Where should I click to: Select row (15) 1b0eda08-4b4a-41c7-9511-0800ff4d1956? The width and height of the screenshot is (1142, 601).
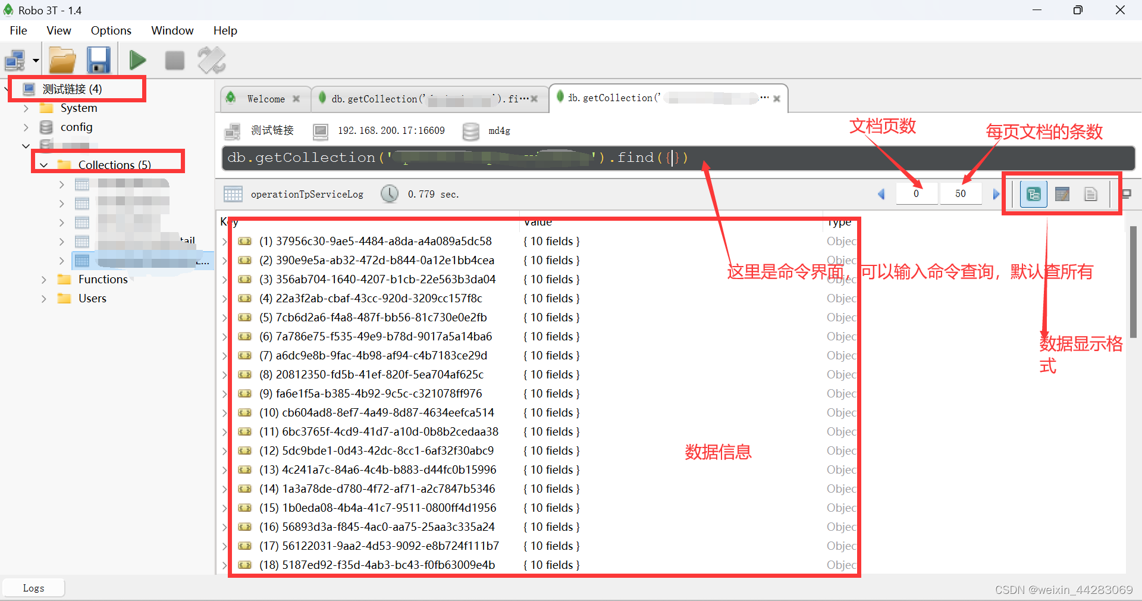[x=378, y=508]
